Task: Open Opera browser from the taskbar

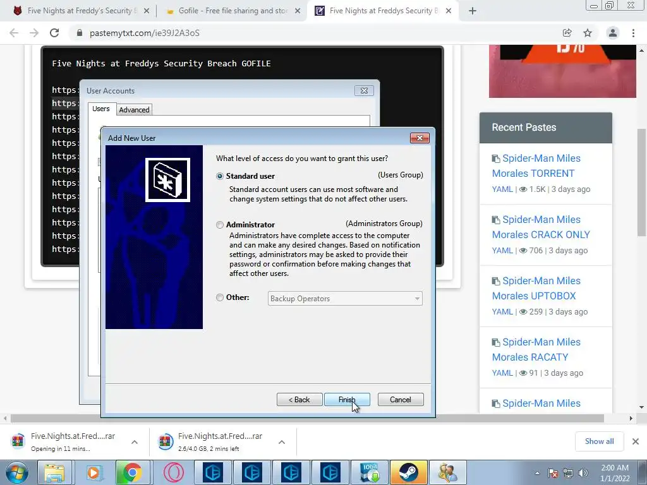Action: (x=174, y=472)
